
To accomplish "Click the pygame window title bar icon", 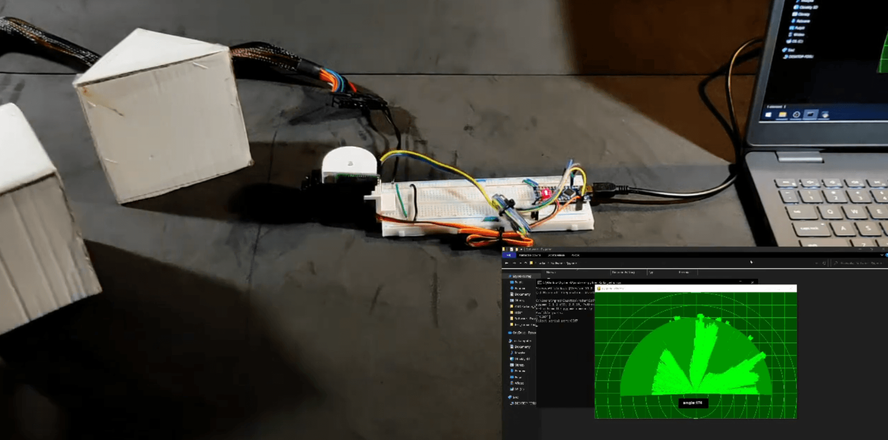I will (x=599, y=288).
